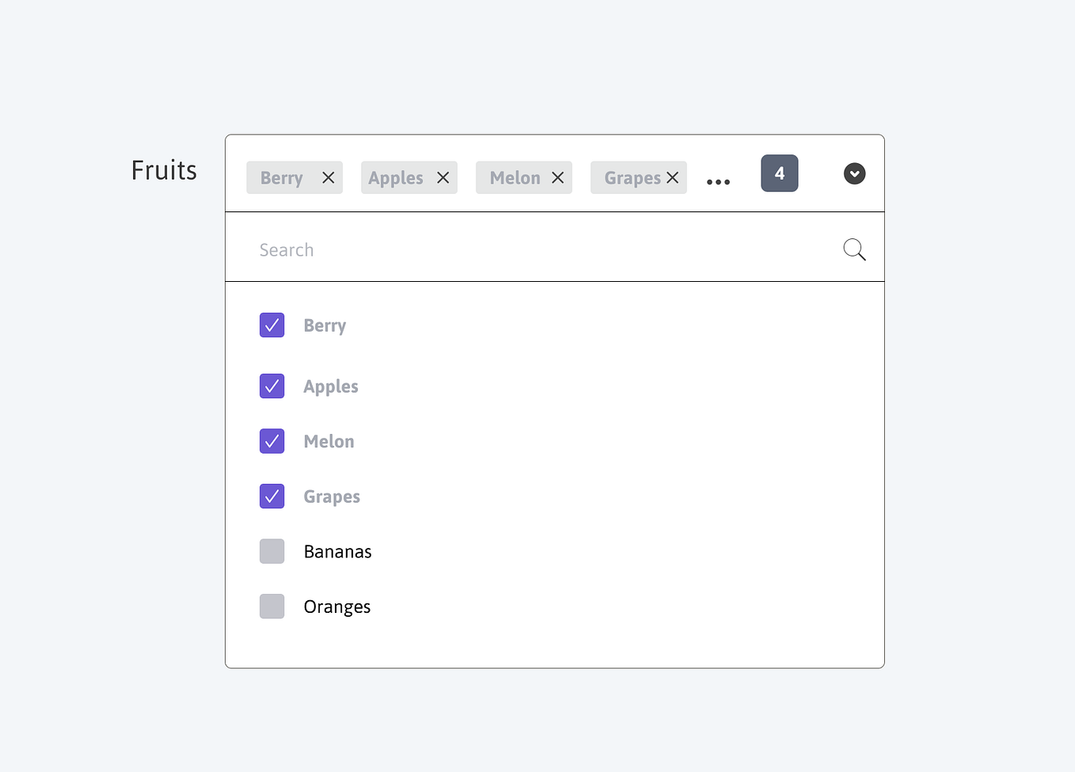Remove the Apples tag with its X icon
Viewport: 1075px width, 772px height.
point(443,178)
